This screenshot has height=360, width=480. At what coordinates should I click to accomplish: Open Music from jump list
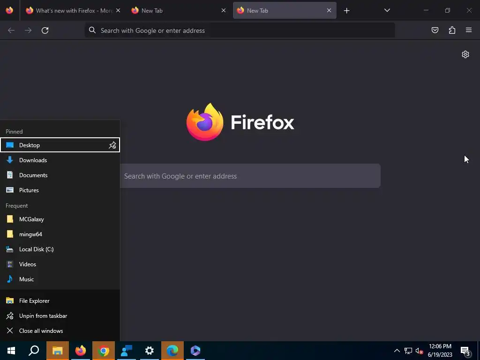pyautogui.click(x=60, y=279)
